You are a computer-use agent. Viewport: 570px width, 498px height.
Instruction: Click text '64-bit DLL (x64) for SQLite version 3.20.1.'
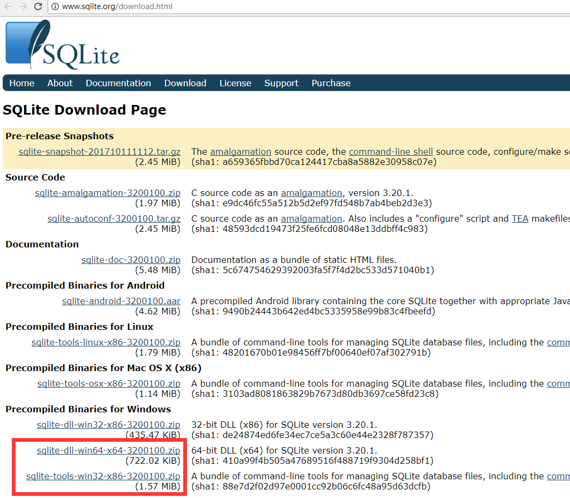pos(284,450)
